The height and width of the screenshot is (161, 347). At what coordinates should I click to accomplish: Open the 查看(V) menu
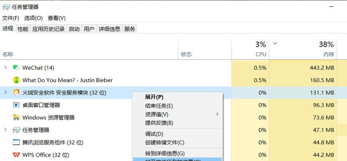coord(56,18)
